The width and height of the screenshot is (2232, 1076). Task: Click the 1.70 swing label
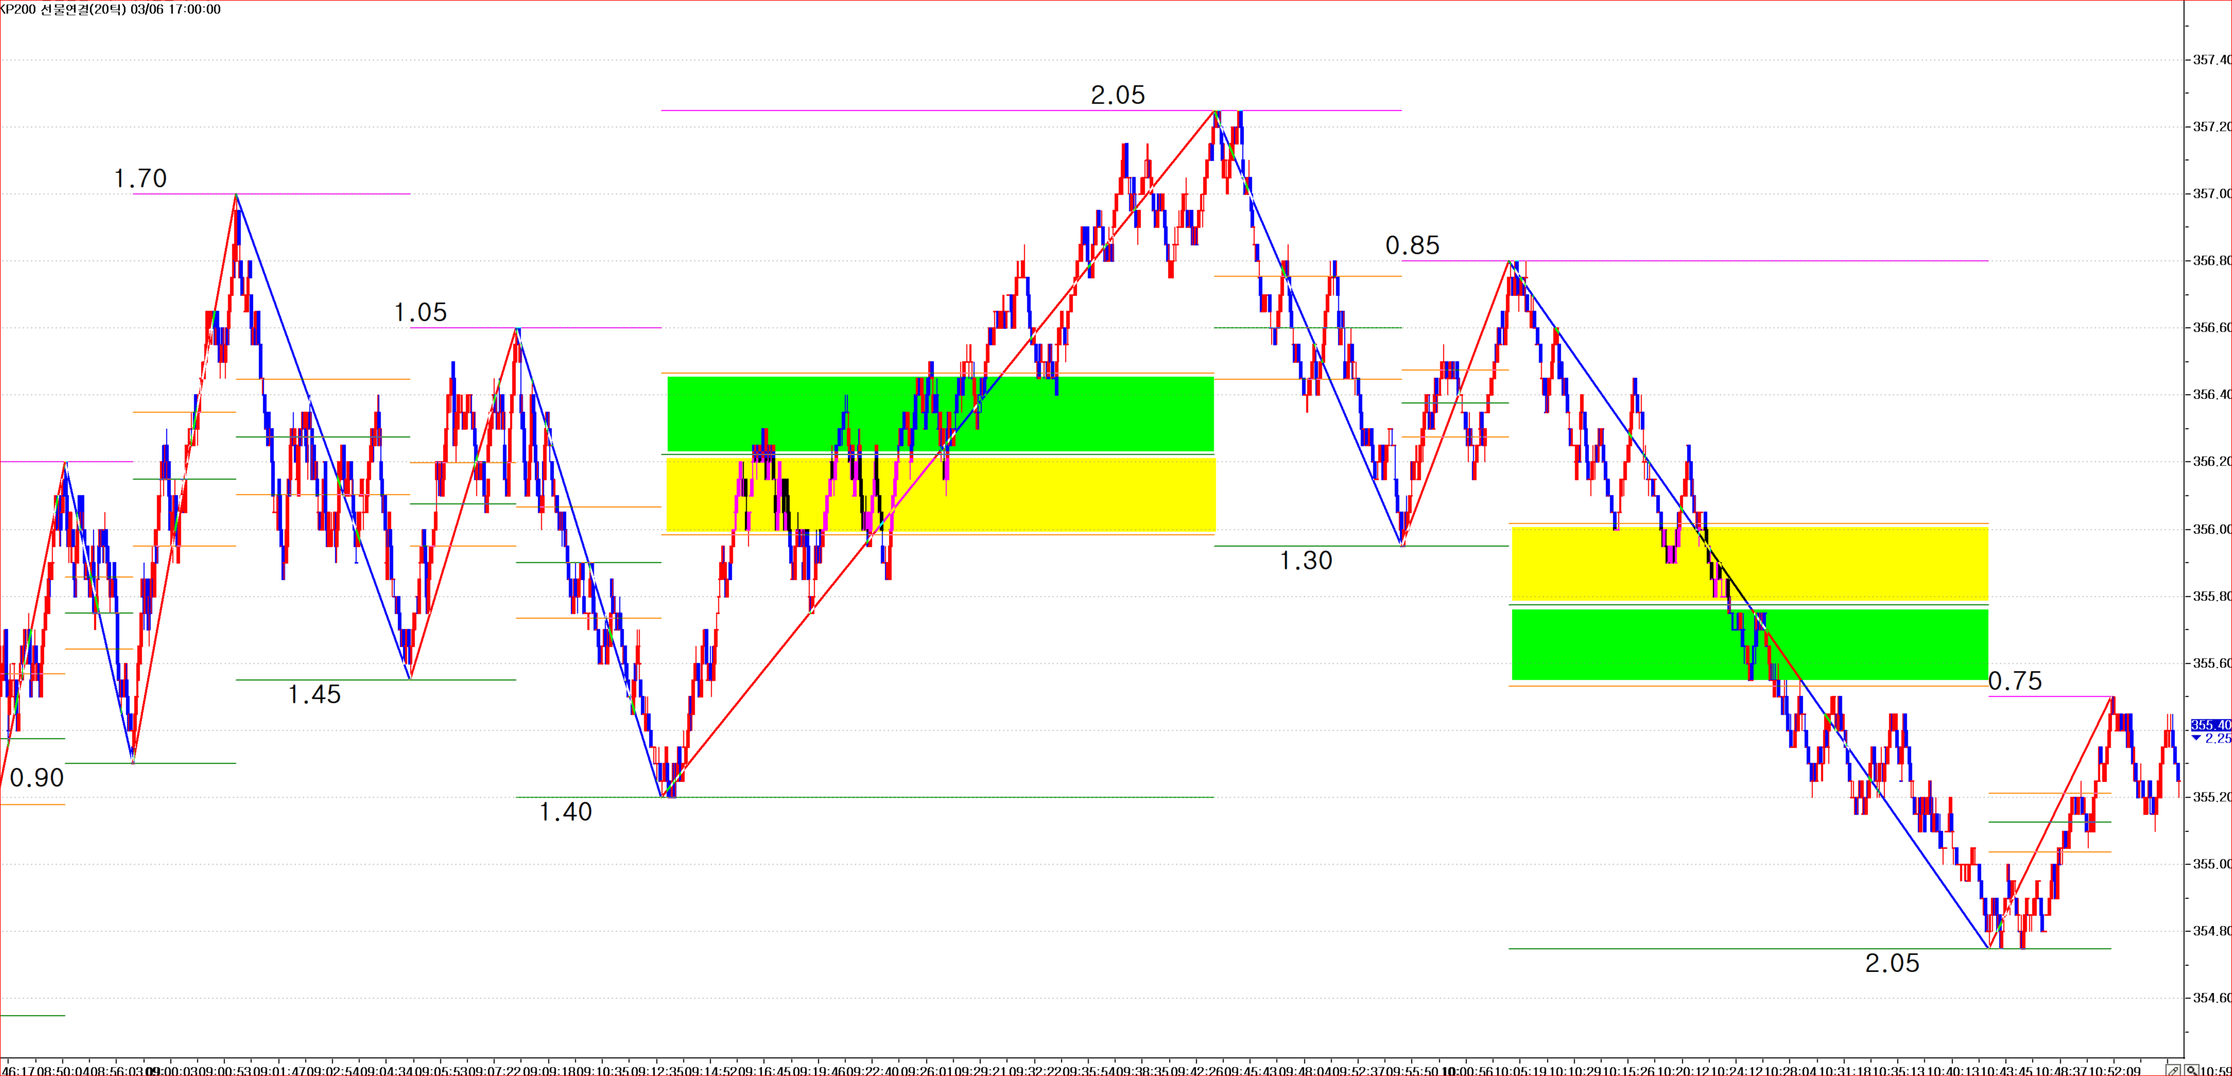click(x=141, y=178)
